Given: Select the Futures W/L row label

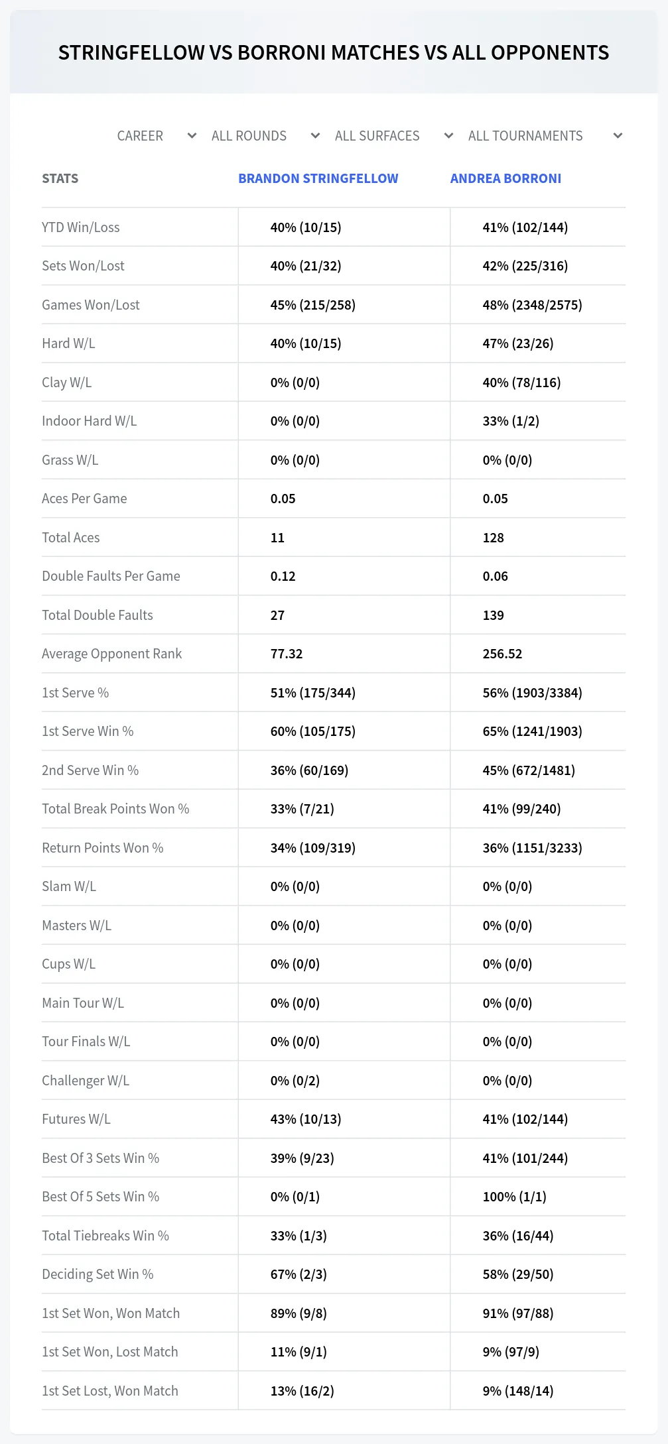Looking at the screenshot, I should click(x=76, y=1119).
